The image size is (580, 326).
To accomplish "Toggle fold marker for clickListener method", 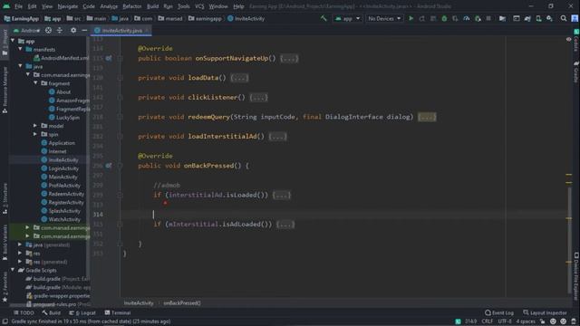I will (120, 97).
